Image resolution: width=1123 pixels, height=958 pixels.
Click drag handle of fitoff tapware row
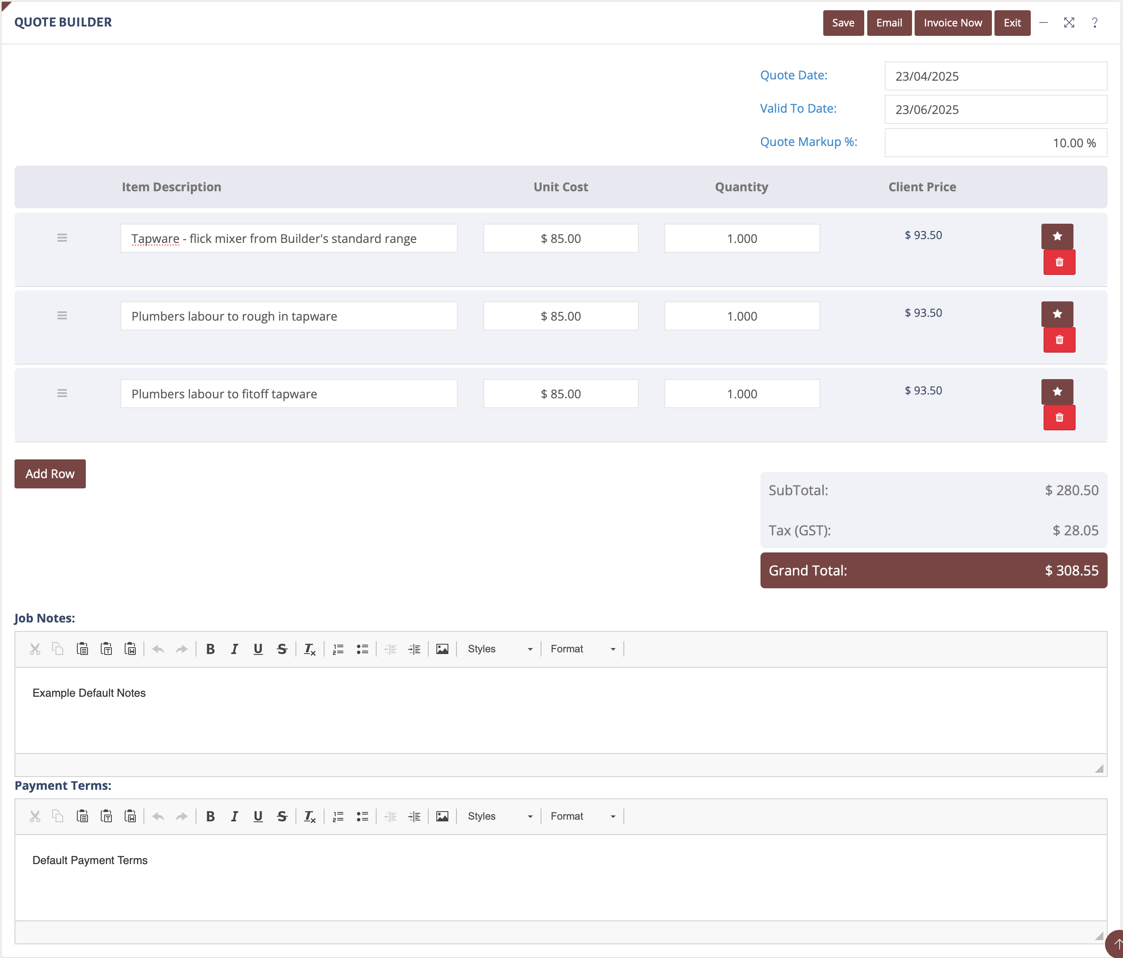coord(62,393)
